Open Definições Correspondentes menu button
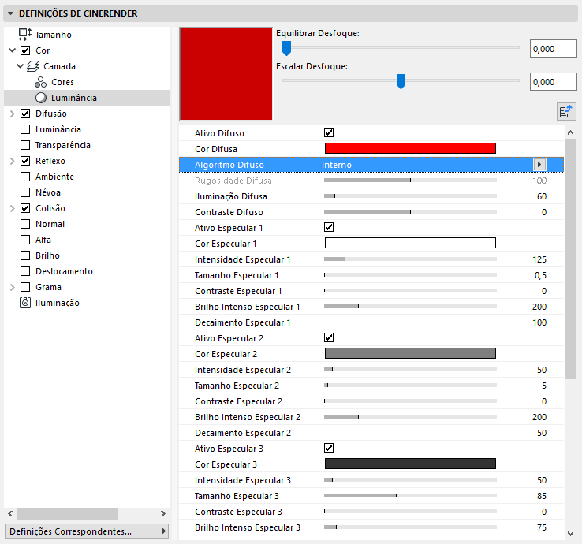 pyautogui.click(x=87, y=531)
